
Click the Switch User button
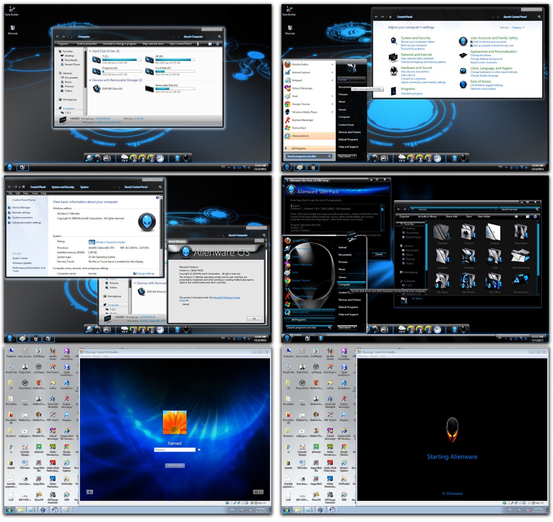[x=175, y=465]
